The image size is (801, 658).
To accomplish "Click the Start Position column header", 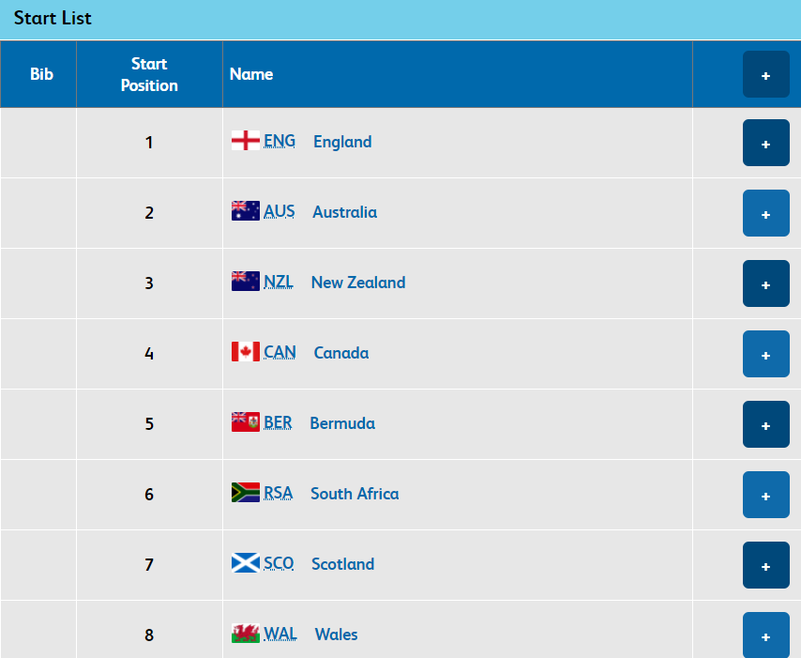I will 149,75.
